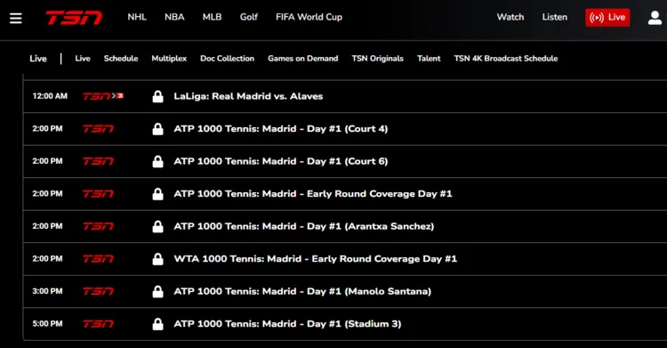The width and height of the screenshot is (667, 348).
Task: Open ATP Madrid Day #1 (Manolo Santana)
Action: click(x=302, y=291)
